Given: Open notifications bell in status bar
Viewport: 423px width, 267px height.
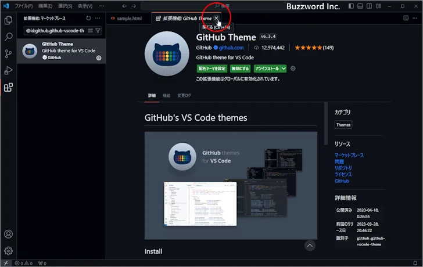Looking at the screenshot, I should point(415,264).
